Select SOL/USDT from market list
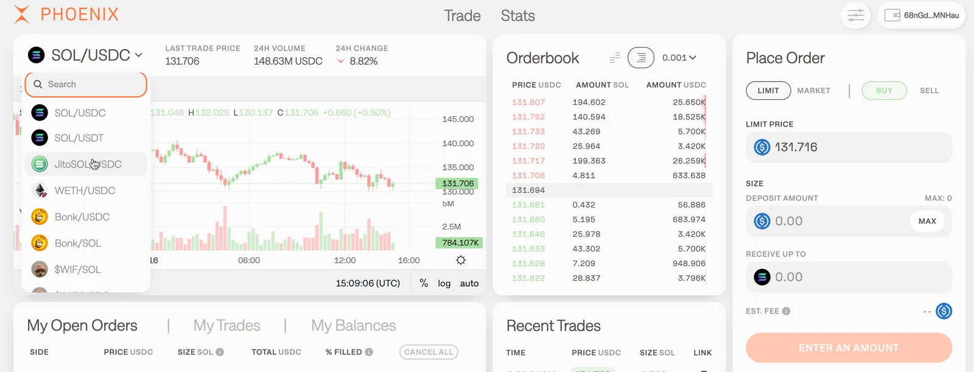Viewport: 974px width, 372px height. click(x=86, y=138)
